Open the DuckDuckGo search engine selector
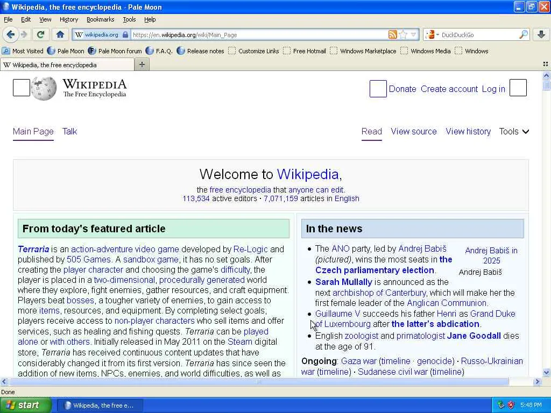 [432, 34]
